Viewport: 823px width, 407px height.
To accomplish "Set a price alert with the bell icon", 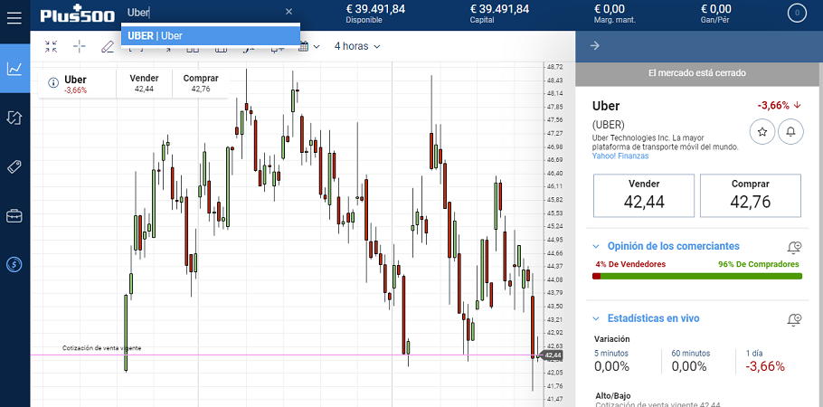I will [790, 132].
